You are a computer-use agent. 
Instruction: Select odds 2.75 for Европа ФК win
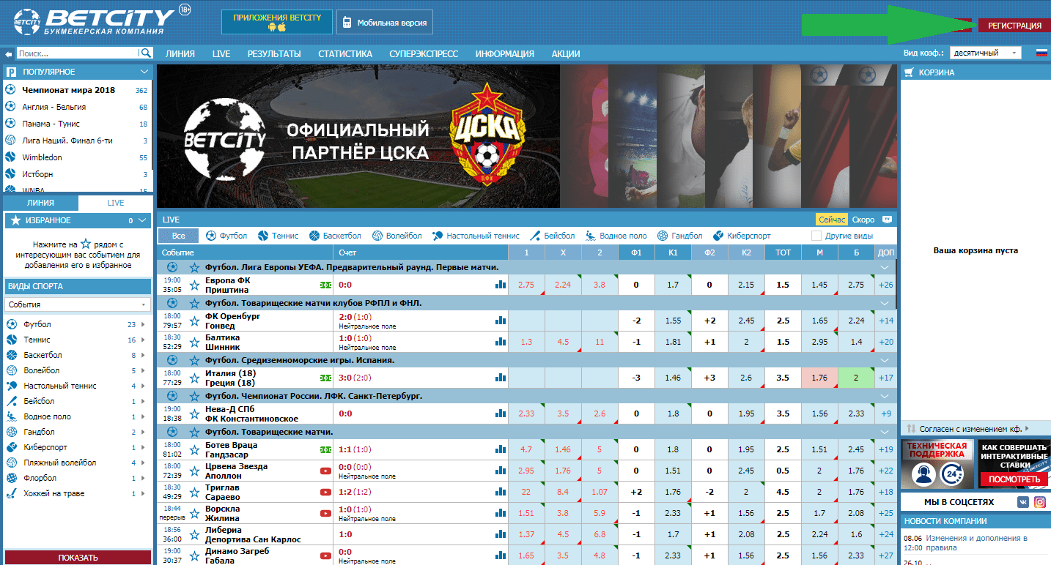point(526,285)
